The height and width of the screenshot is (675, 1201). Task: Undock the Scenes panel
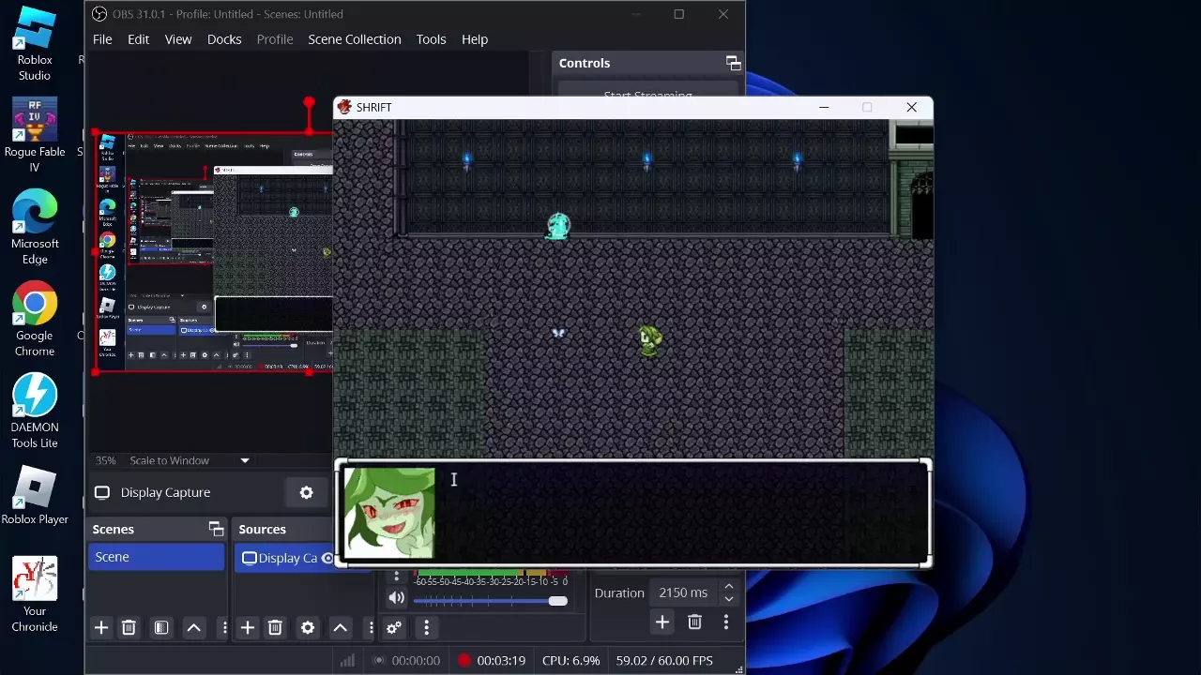click(x=216, y=530)
